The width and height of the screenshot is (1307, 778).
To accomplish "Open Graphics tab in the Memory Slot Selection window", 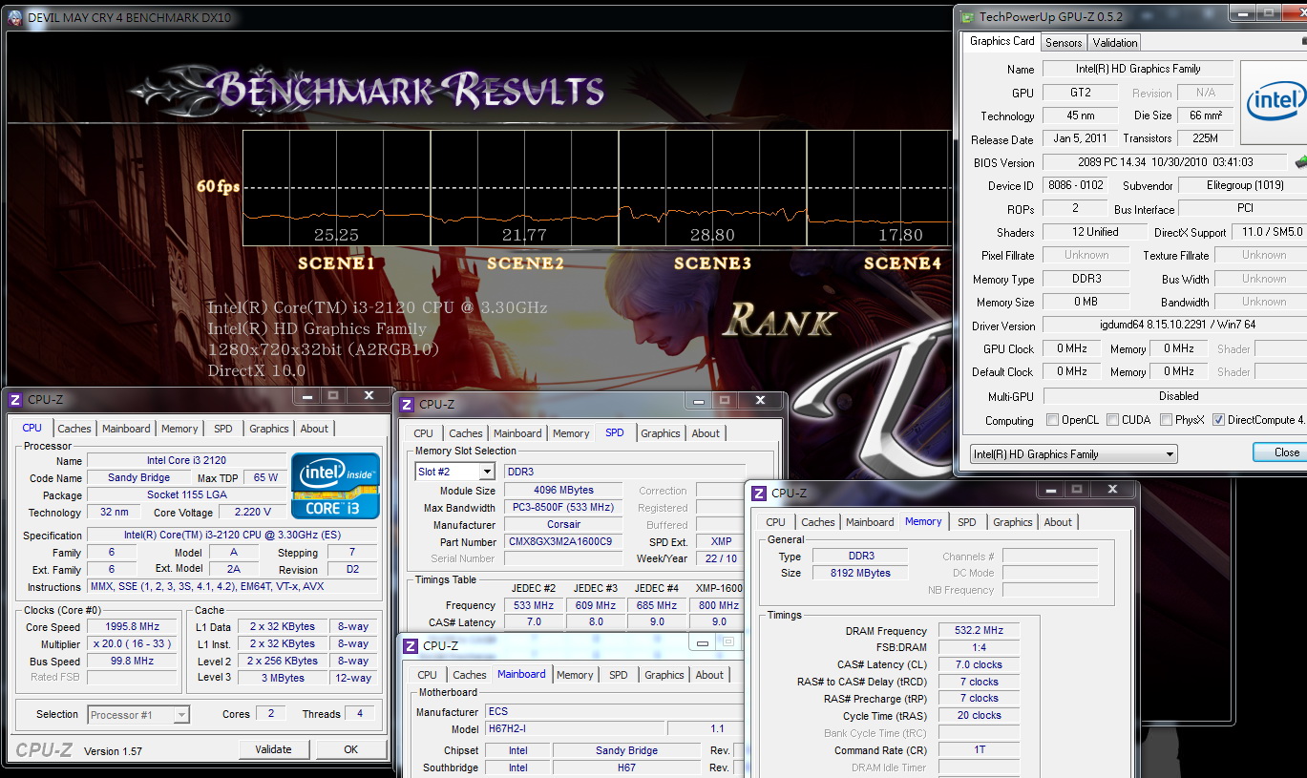I will [661, 433].
